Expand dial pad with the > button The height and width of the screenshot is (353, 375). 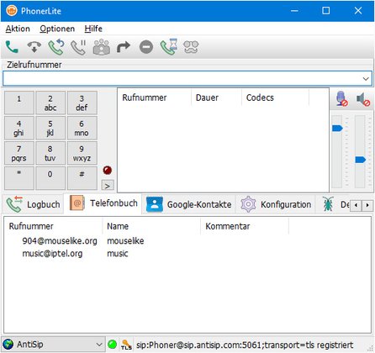(x=108, y=186)
